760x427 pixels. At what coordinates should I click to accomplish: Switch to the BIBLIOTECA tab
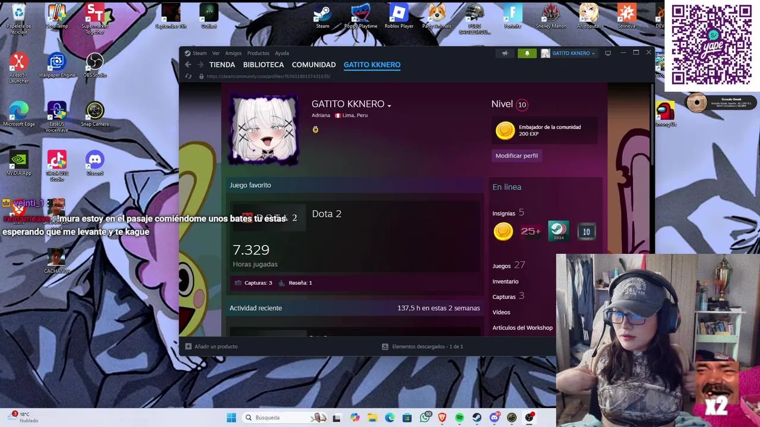click(x=264, y=65)
